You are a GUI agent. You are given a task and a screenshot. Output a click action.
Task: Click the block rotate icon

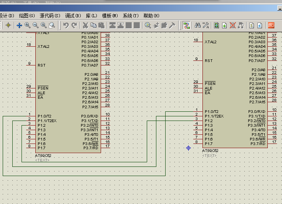coord(129,25)
